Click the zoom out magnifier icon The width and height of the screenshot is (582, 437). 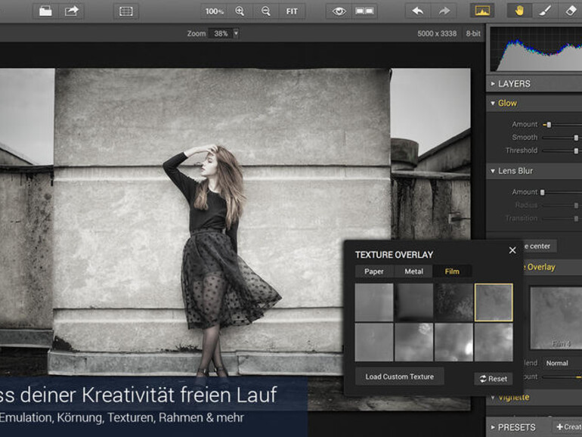pos(265,11)
